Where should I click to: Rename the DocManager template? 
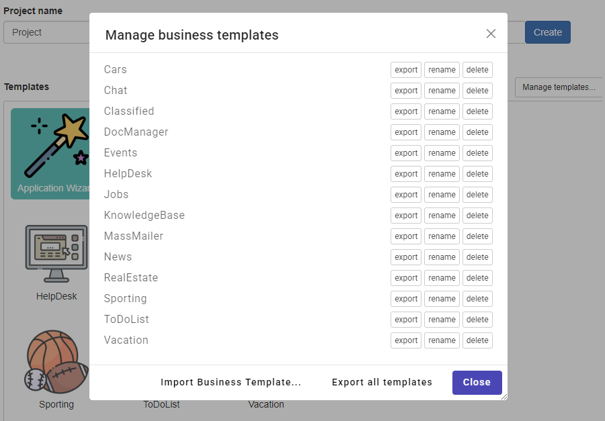pyautogui.click(x=442, y=132)
